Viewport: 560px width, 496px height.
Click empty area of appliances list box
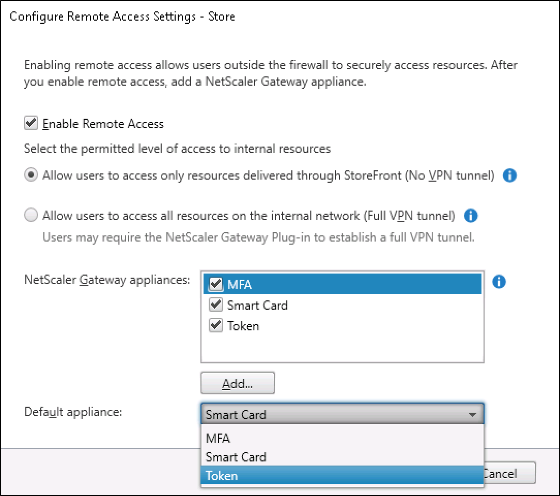(x=341, y=349)
